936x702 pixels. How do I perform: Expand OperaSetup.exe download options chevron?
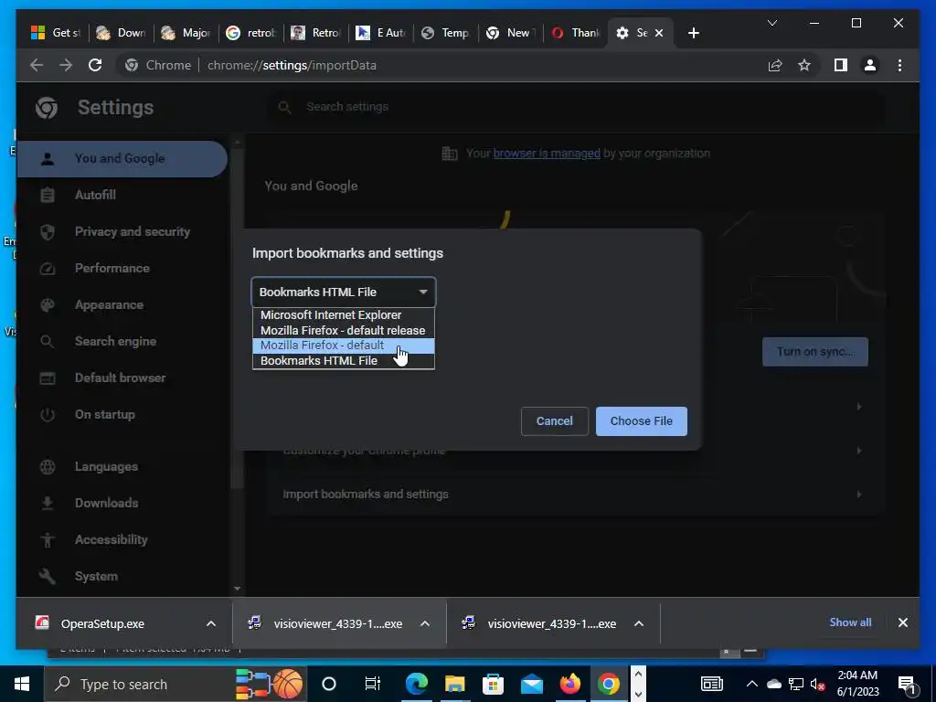(x=211, y=623)
